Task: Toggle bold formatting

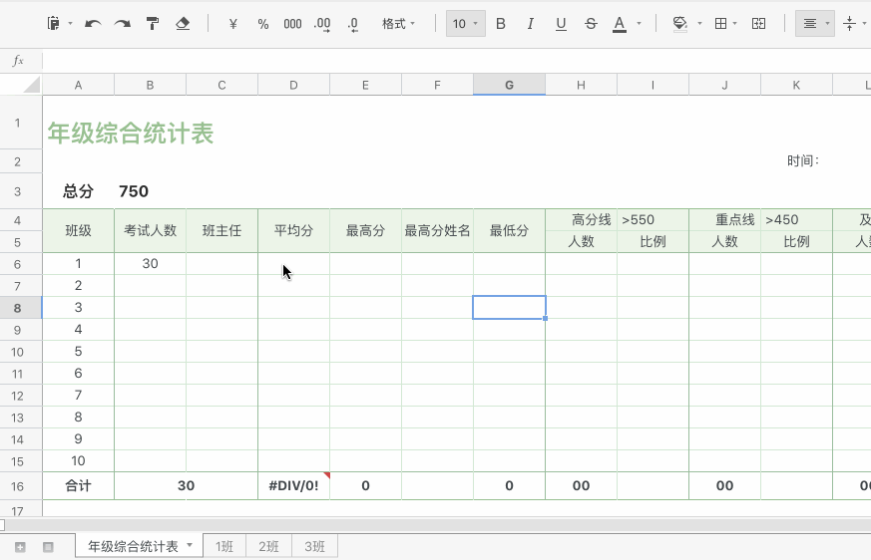Action: click(501, 24)
